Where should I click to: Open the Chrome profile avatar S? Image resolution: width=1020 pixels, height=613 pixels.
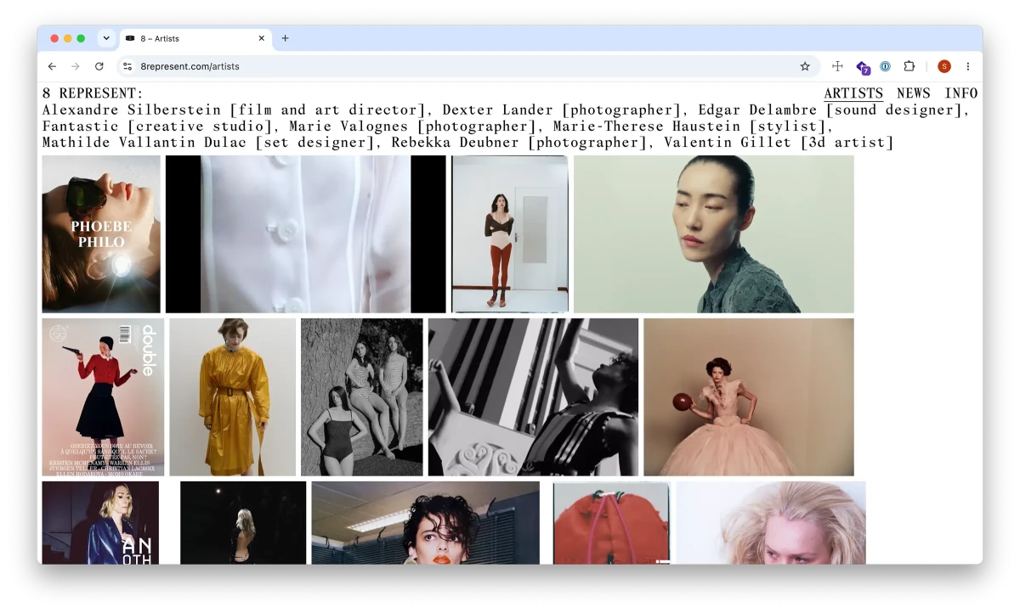point(944,66)
